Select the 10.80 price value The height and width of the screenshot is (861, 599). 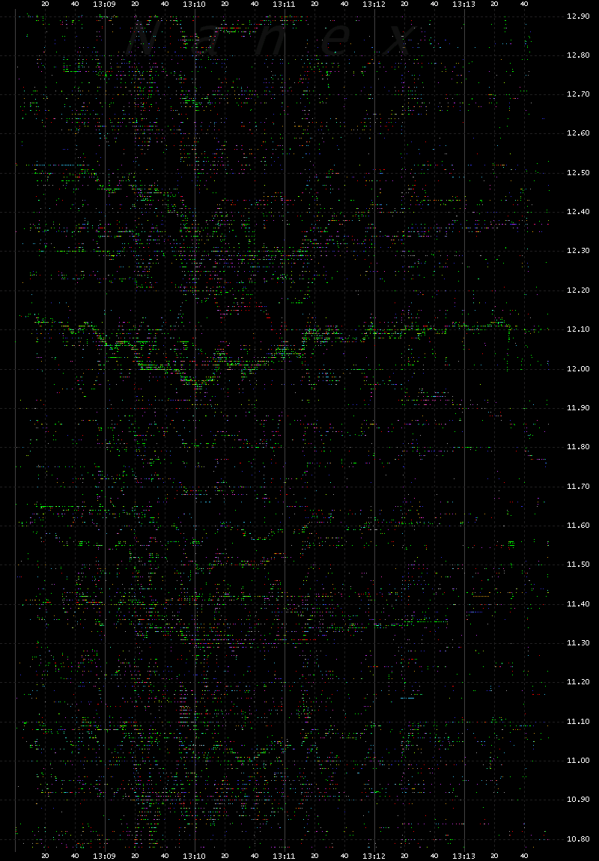coord(577,839)
